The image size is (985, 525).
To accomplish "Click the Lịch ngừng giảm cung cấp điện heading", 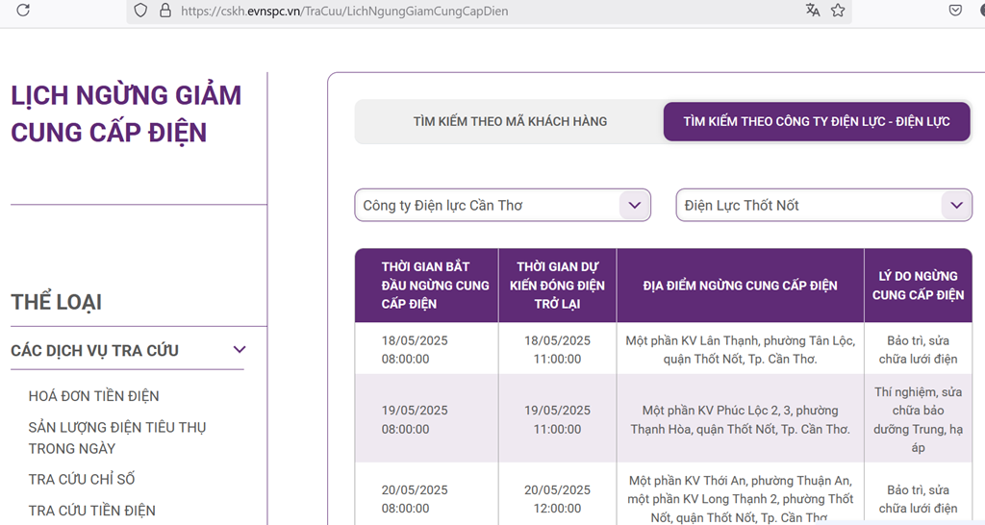I will click(126, 113).
